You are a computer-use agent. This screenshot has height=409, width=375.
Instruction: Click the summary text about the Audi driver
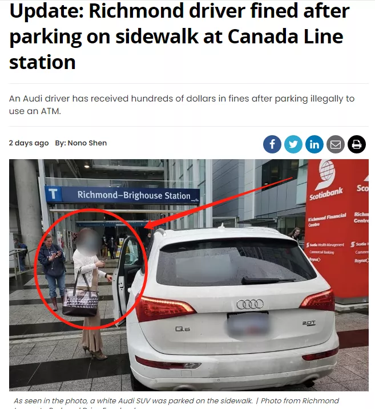[x=182, y=104]
